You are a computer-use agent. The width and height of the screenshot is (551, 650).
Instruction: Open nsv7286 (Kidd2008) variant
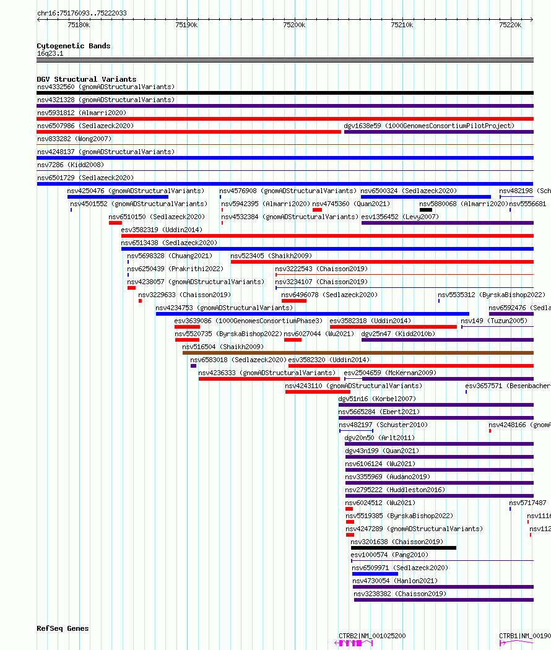pyautogui.click(x=71, y=165)
